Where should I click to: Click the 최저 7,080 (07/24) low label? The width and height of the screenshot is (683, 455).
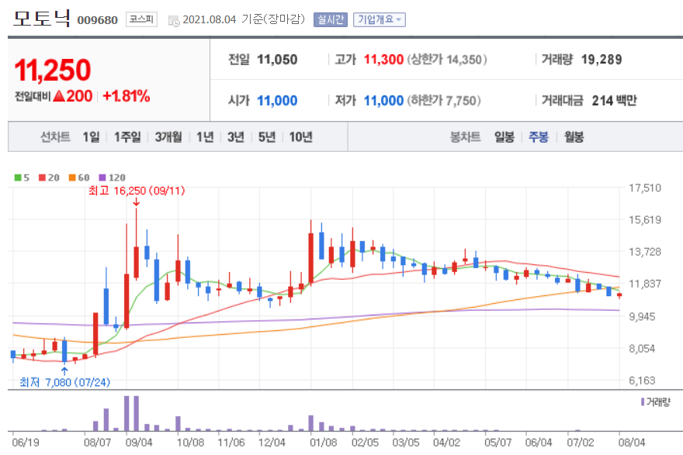(x=64, y=382)
